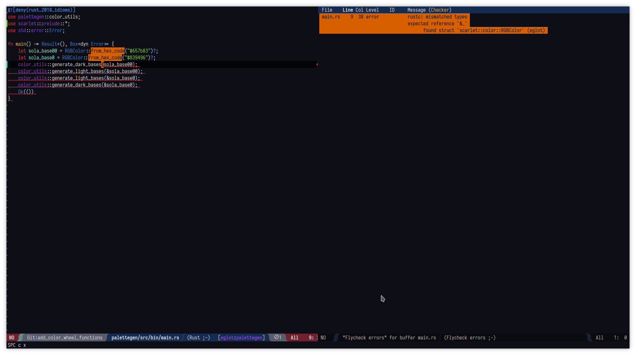Image resolution: width=636 pixels, height=355 pixels.
Task: Click the "#657b83" hex string literal
Action: tap(139, 51)
